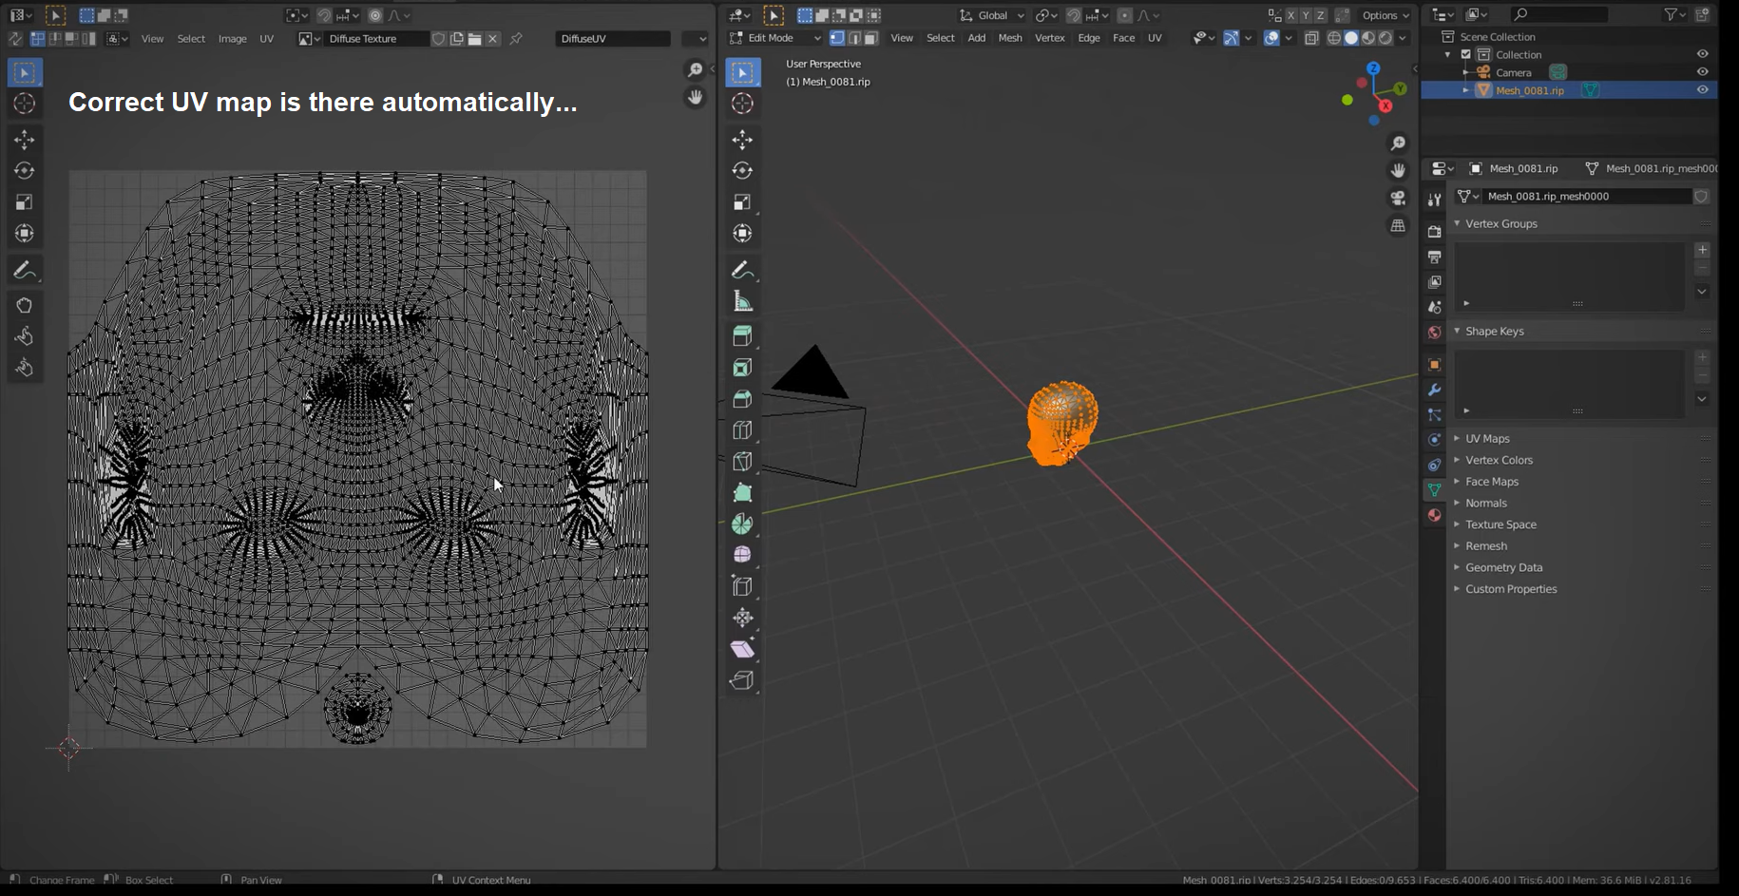The image size is (1739, 896).
Task: Select the Shear tool
Action: 742,649
